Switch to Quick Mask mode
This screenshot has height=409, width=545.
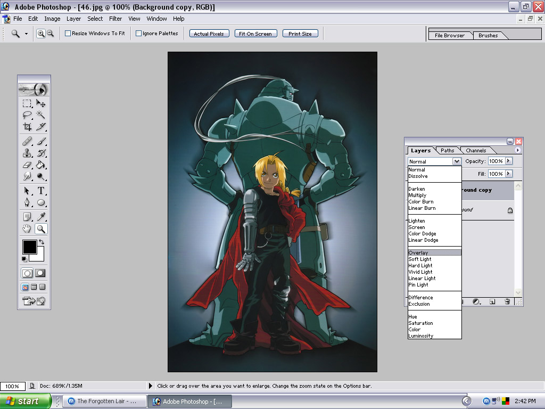tap(40, 273)
